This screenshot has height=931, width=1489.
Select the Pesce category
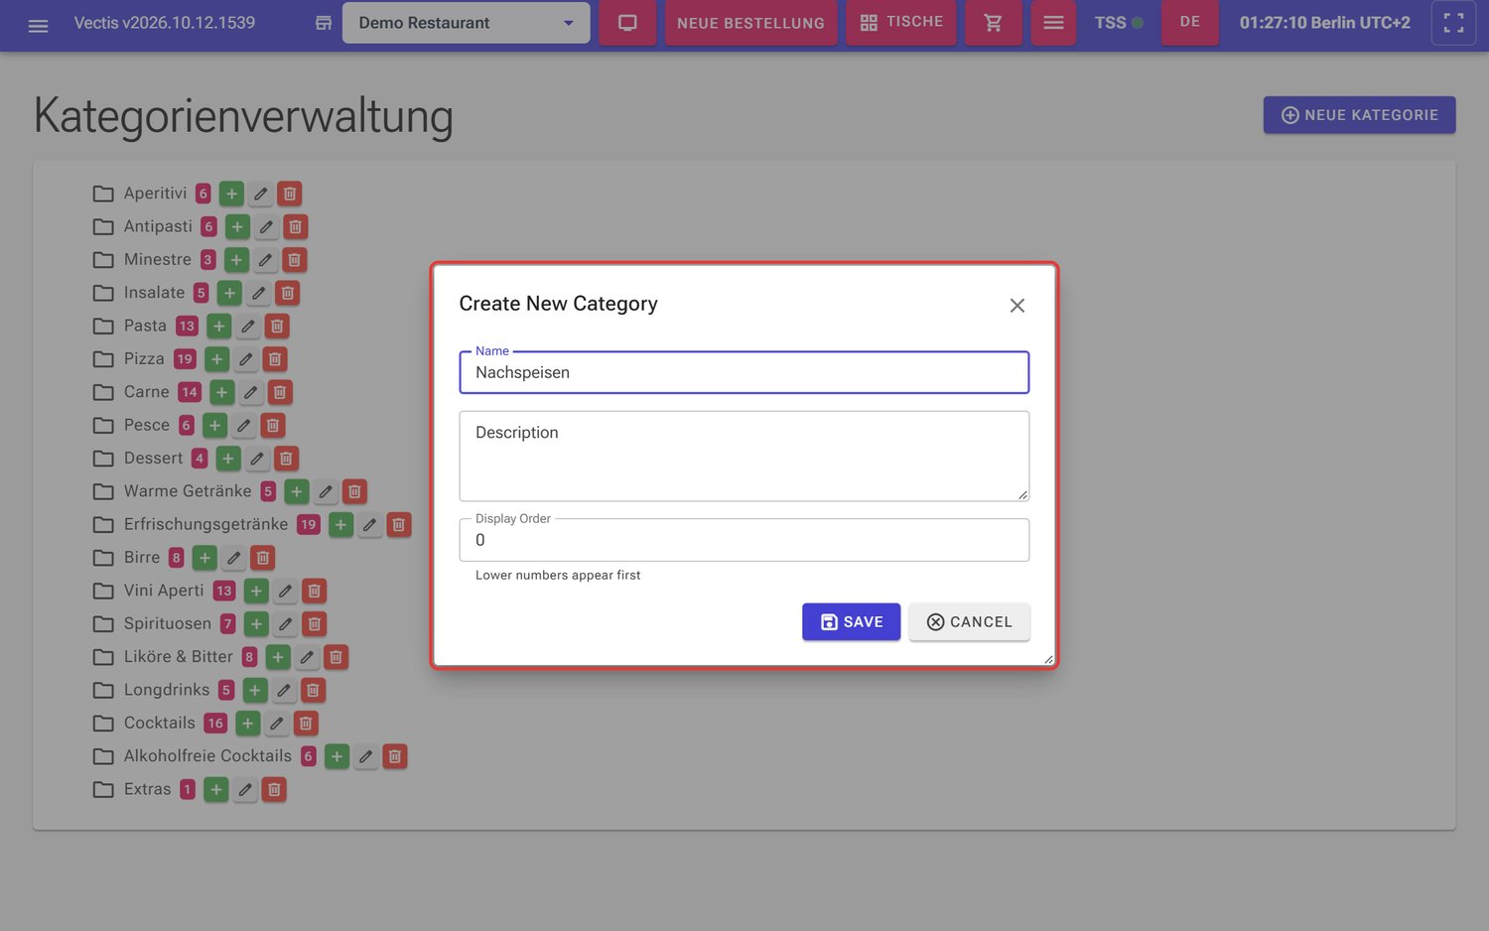click(x=147, y=425)
